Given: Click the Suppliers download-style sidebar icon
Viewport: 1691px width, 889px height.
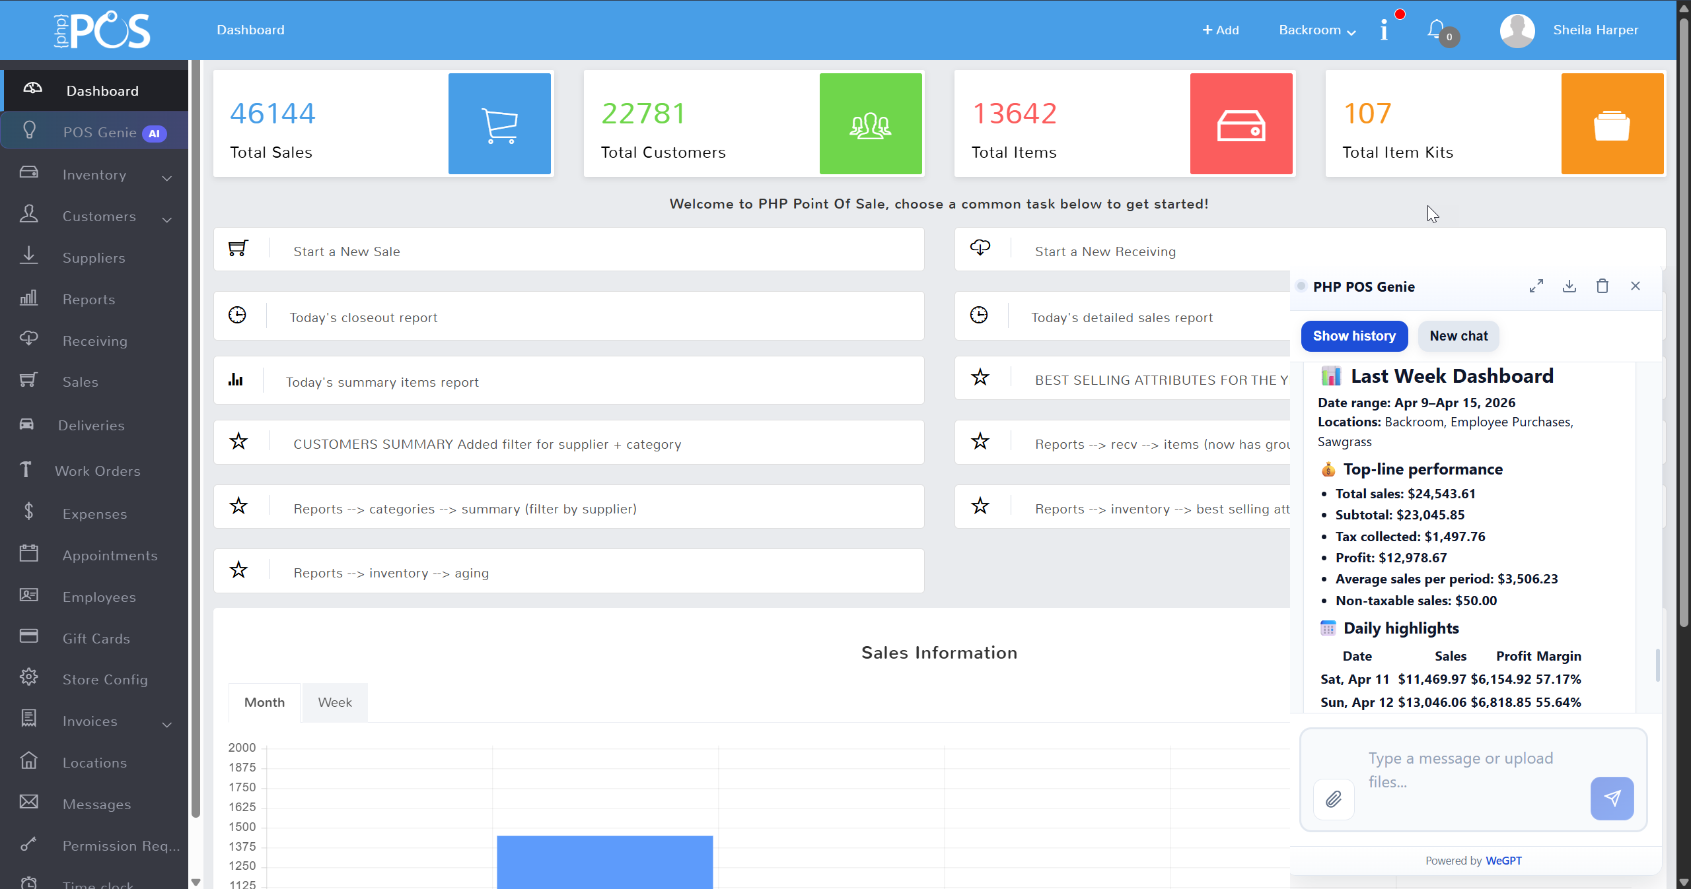Looking at the screenshot, I should [29, 256].
